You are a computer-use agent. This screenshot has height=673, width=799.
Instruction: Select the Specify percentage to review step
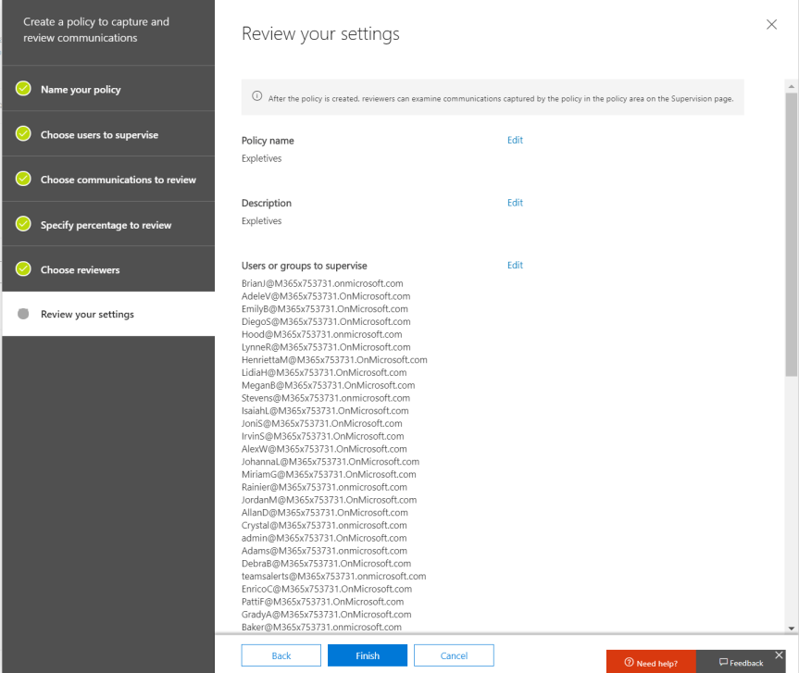pos(106,225)
